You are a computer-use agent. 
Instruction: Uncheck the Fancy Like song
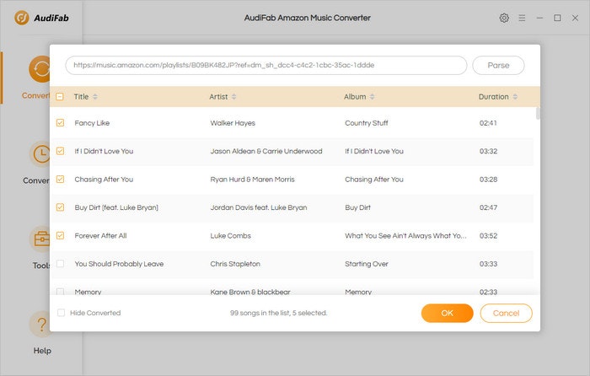click(60, 123)
